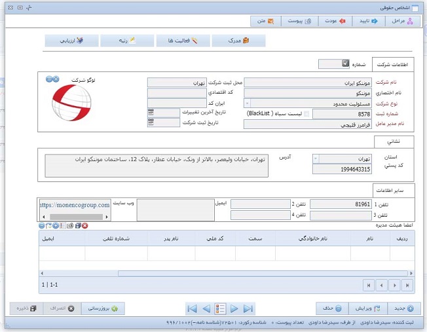
Task: Open calendar for تاریخ ثبت شرکت
Action: pos(151,122)
